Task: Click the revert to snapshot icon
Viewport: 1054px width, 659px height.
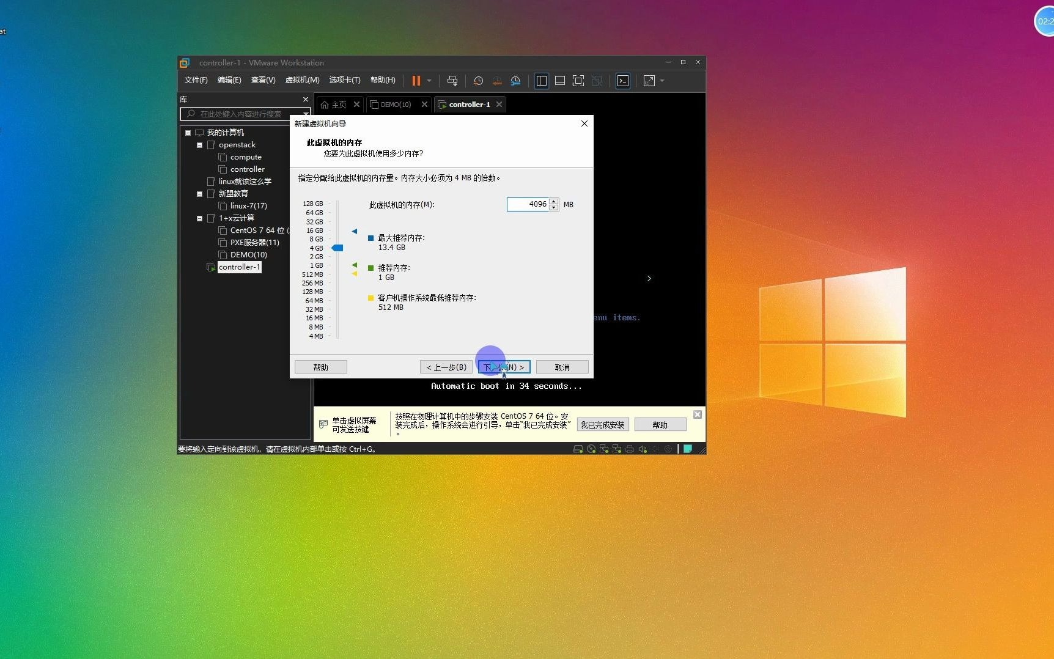Action: pos(497,81)
